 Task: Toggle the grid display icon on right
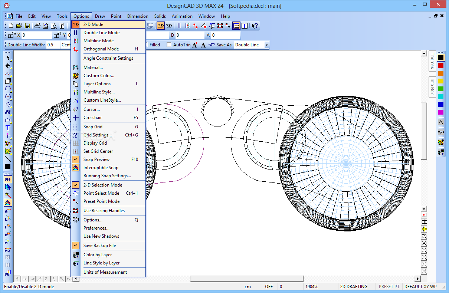pyautogui.click(x=424, y=222)
